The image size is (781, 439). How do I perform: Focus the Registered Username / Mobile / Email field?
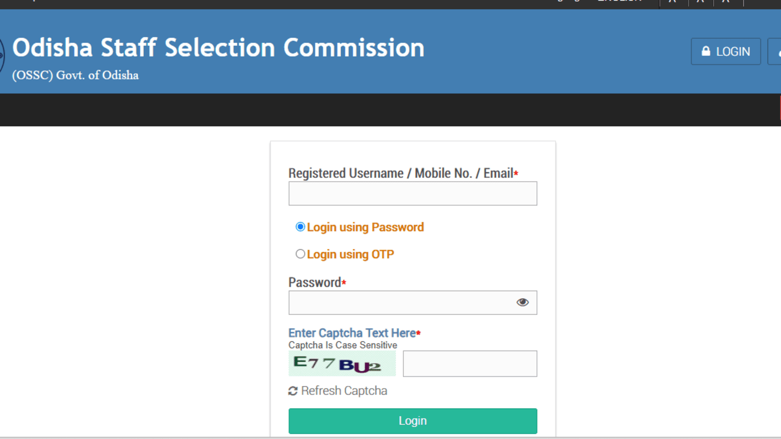click(x=412, y=194)
